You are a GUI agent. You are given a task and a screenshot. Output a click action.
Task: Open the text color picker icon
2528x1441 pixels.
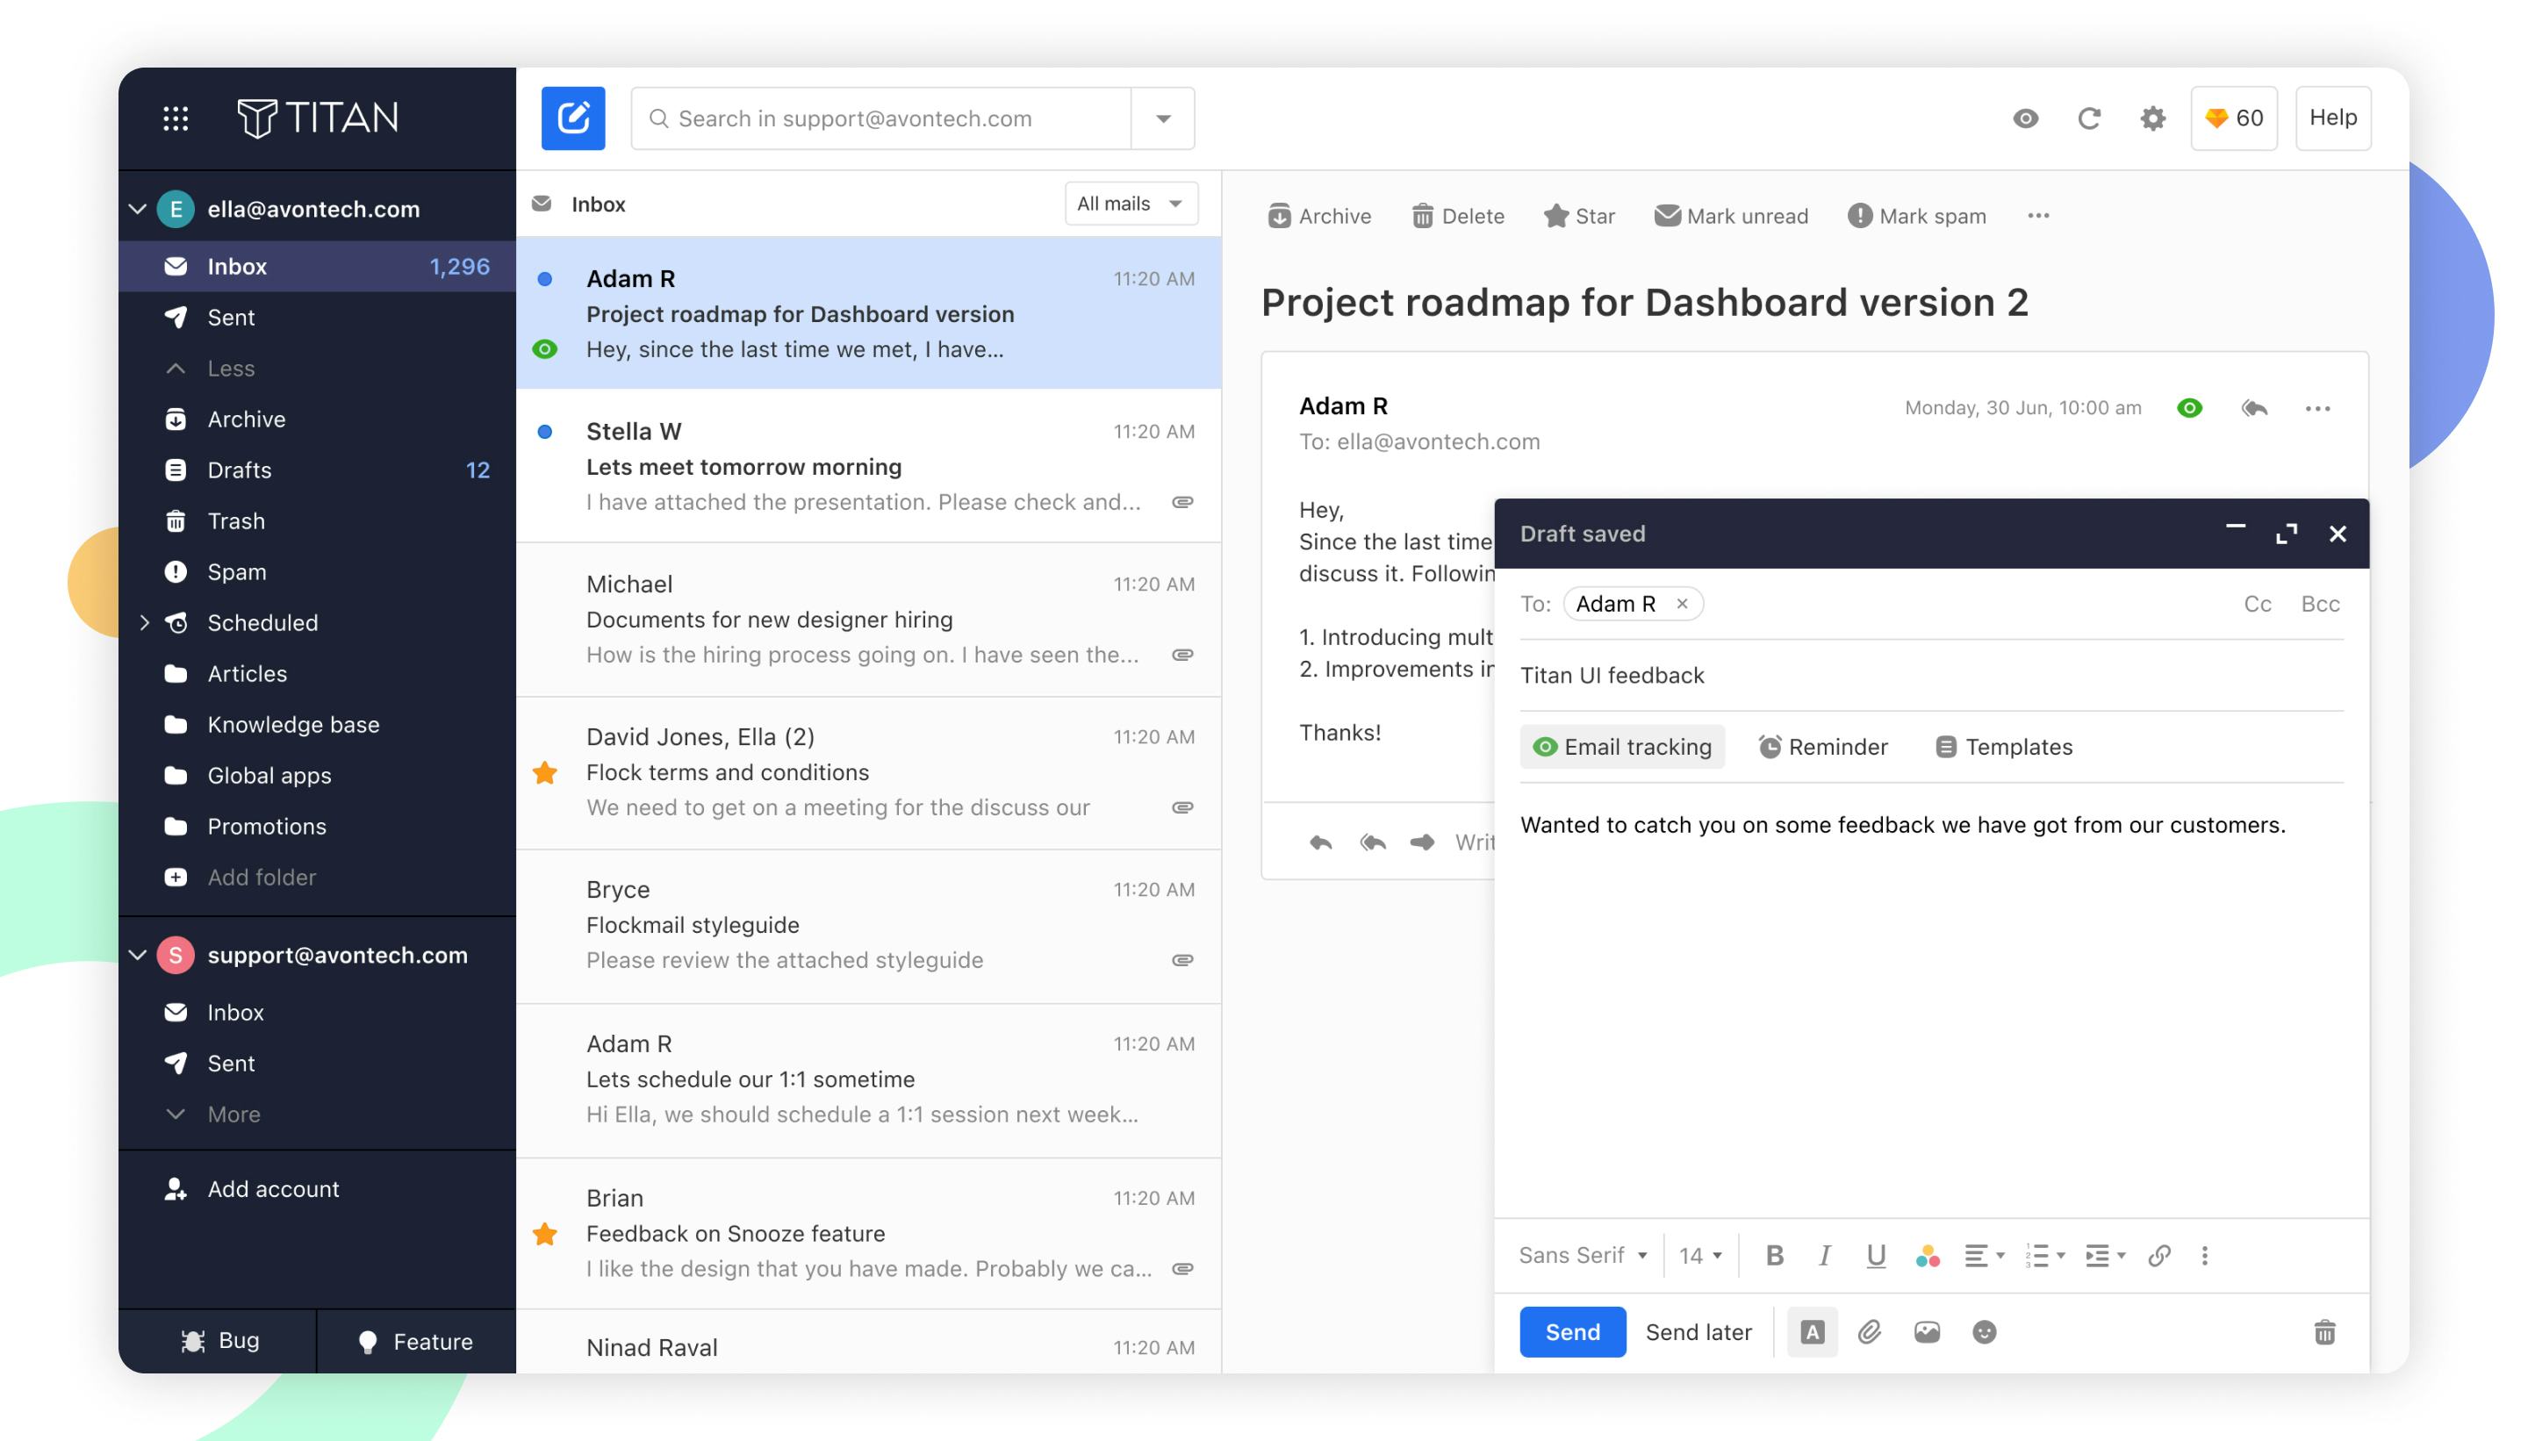pyautogui.click(x=1926, y=1255)
